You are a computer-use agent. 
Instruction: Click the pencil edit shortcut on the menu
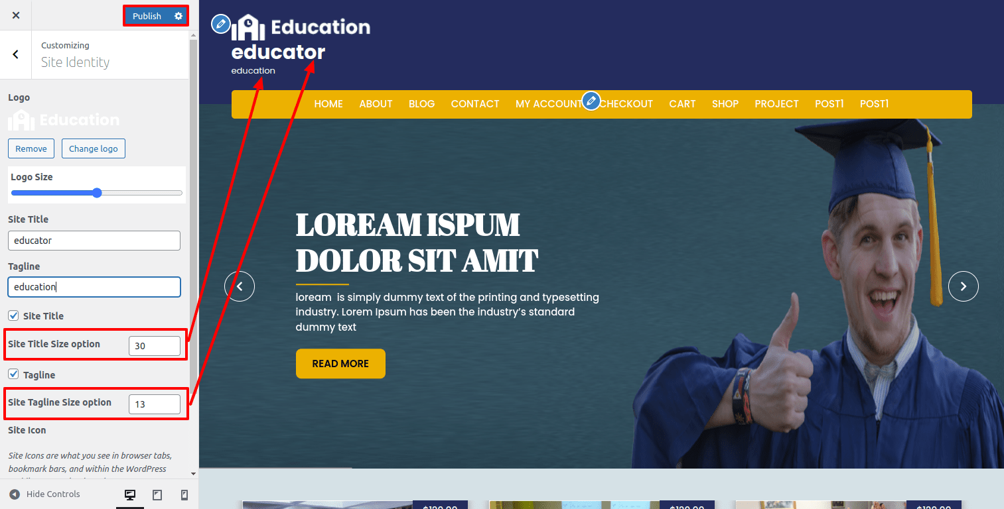(591, 101)
